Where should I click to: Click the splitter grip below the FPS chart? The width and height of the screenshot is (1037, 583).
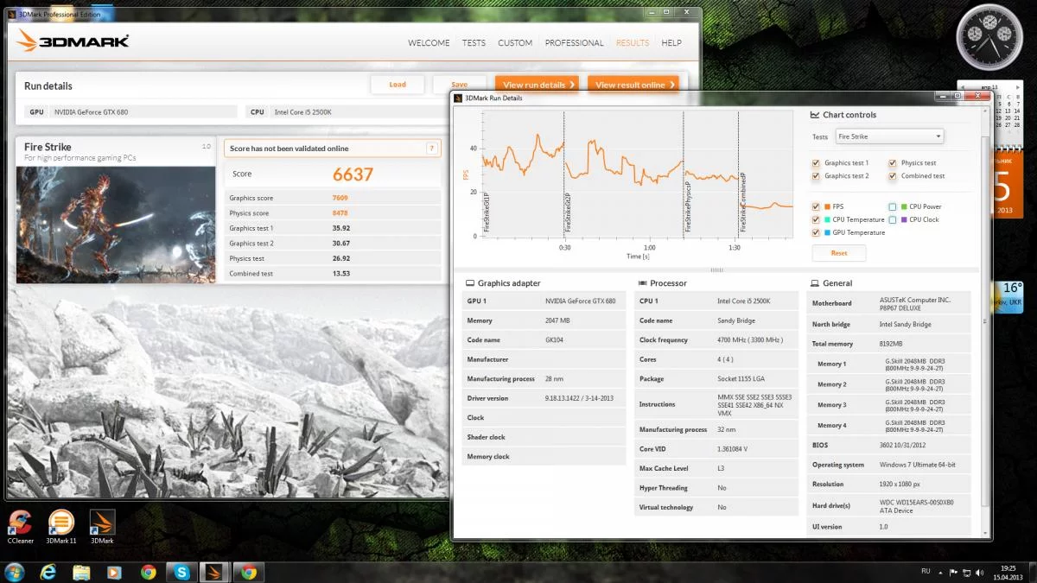[716, 269]
